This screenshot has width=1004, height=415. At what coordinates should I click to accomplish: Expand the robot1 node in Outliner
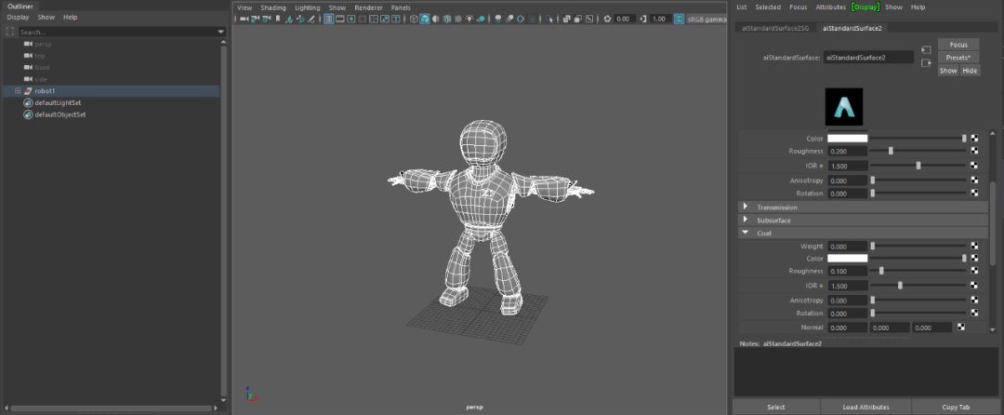pos(18,91)
